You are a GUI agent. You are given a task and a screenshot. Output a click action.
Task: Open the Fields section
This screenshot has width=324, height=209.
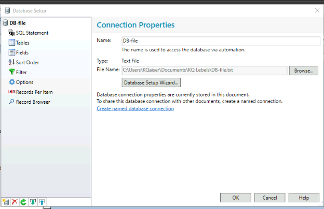tap(22, 52)
